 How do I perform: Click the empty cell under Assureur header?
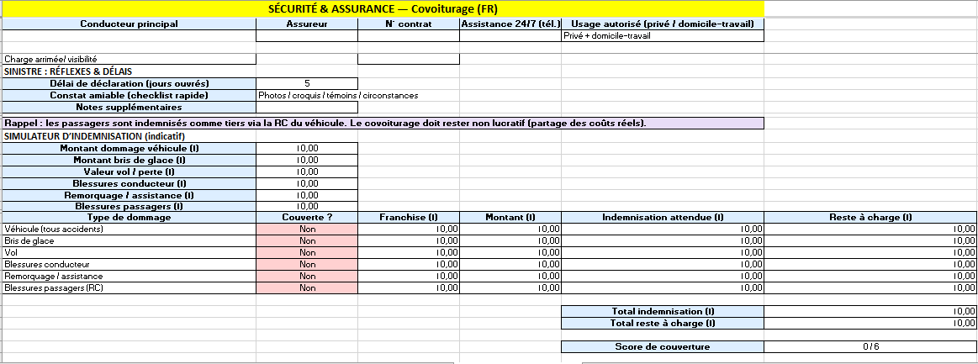click(x=307, y=36)
